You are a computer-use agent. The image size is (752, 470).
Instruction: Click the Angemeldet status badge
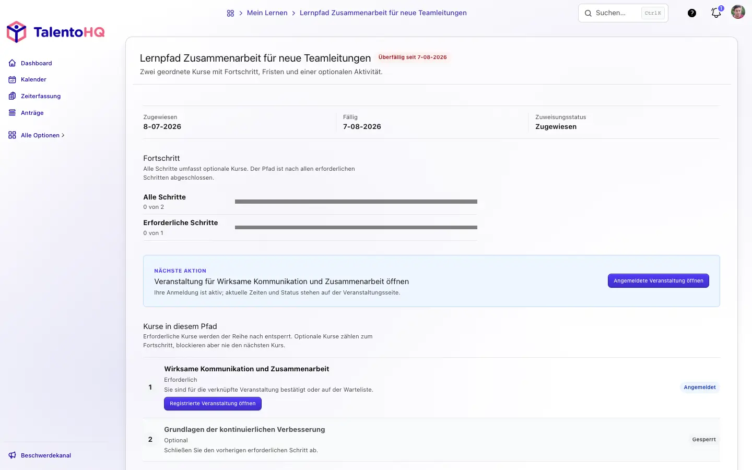pos(700,387)
